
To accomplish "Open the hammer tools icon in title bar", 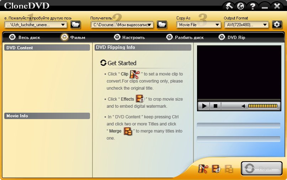I will point(229,6).
